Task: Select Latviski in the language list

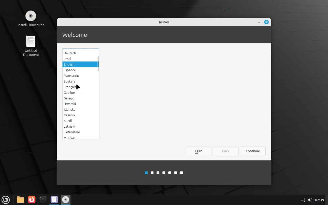Action: click(x=80, y=126)
